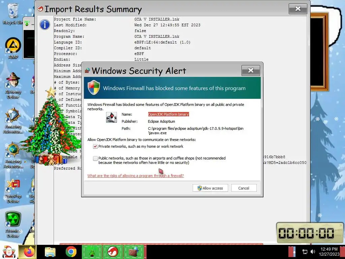The width and height of the screenshot is (345, 259).
Task: Click the Program Name value GTA V INSTALLER.lnk
Action: (157, 36)
